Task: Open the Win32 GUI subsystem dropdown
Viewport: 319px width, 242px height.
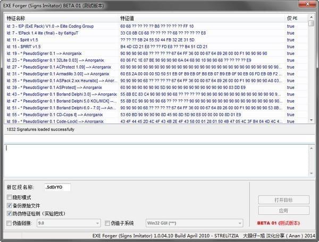Action: click(194, 223)
